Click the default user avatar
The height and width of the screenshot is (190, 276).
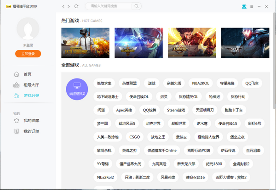click(29, 30)
